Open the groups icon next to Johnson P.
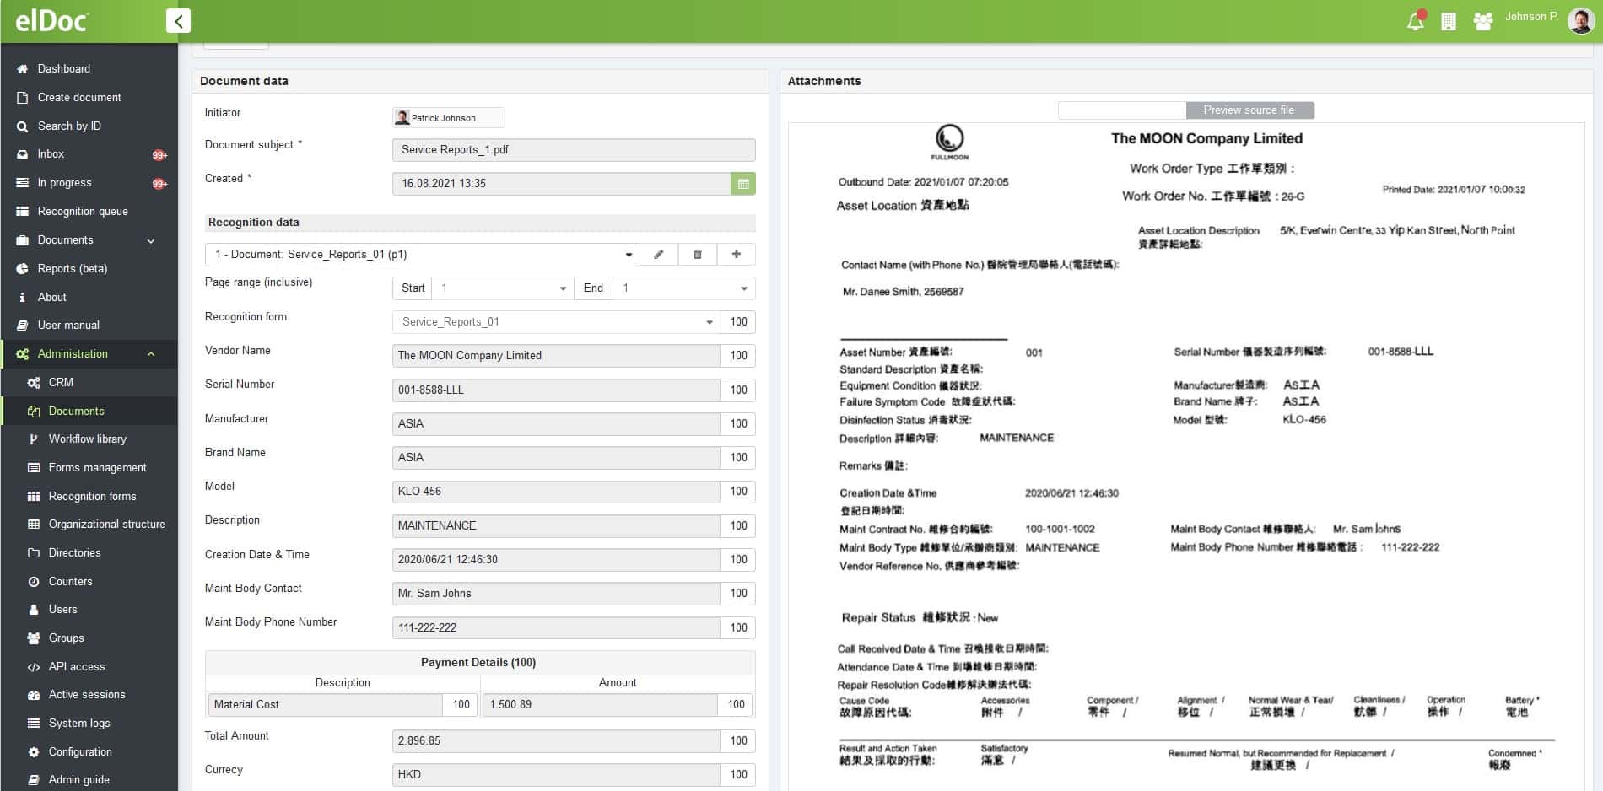 coord(1482,20)
